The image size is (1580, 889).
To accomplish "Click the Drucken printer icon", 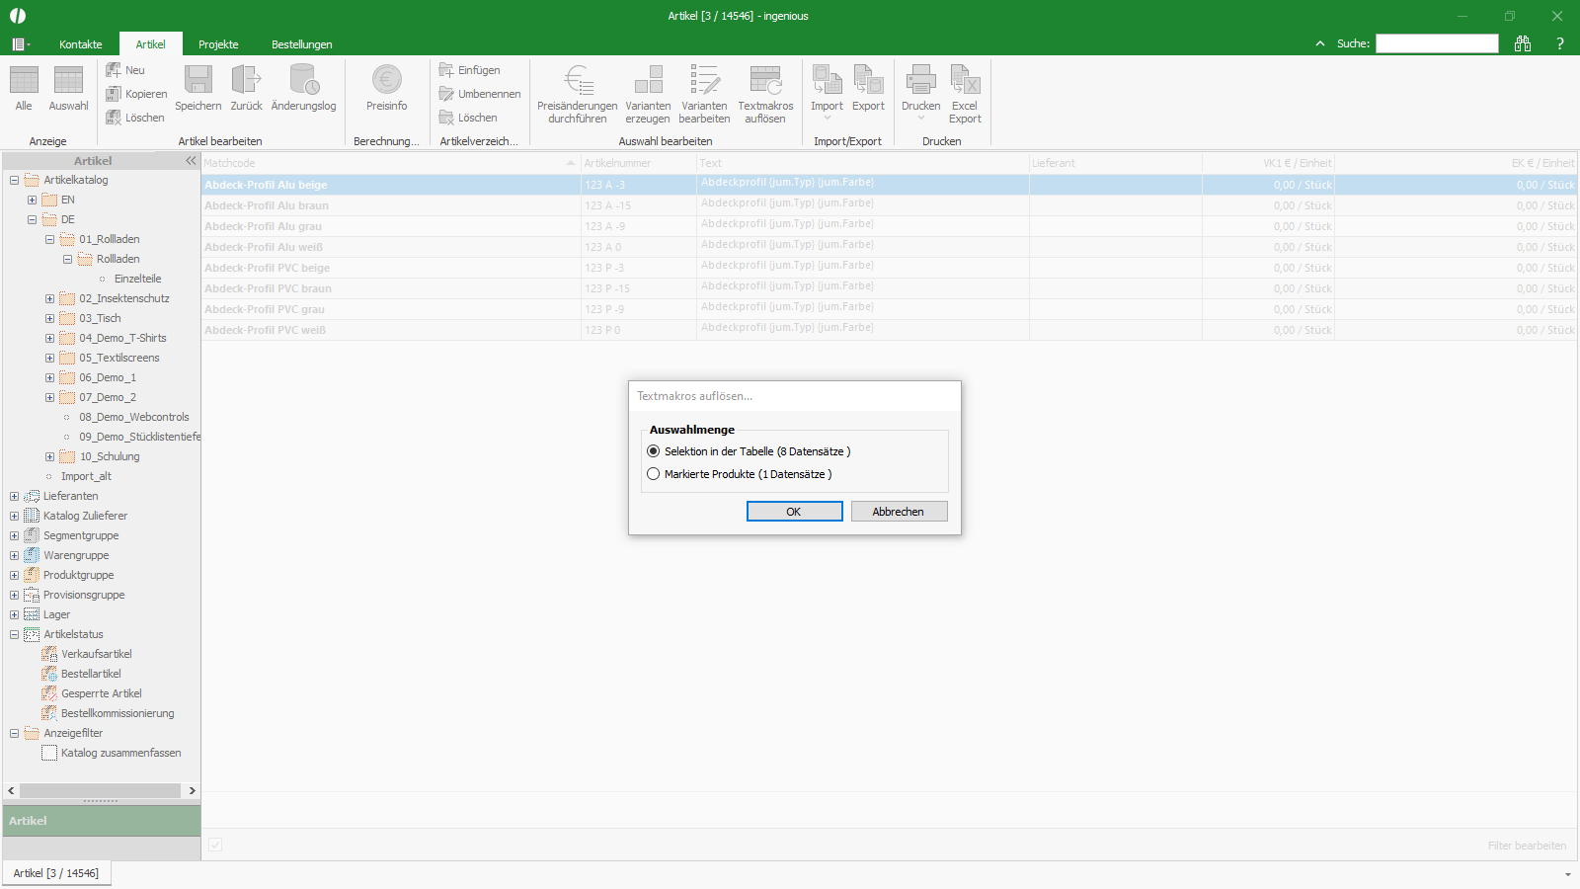I will point(920,80).
